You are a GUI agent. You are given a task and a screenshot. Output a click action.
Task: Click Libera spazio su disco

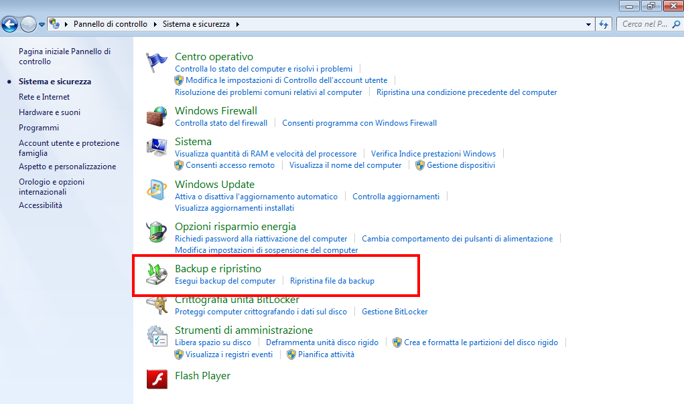(x=213, y=342)
